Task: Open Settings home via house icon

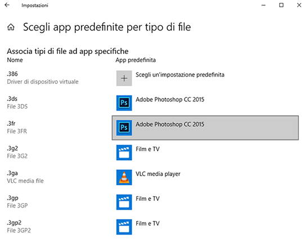Action: point(11,27)
